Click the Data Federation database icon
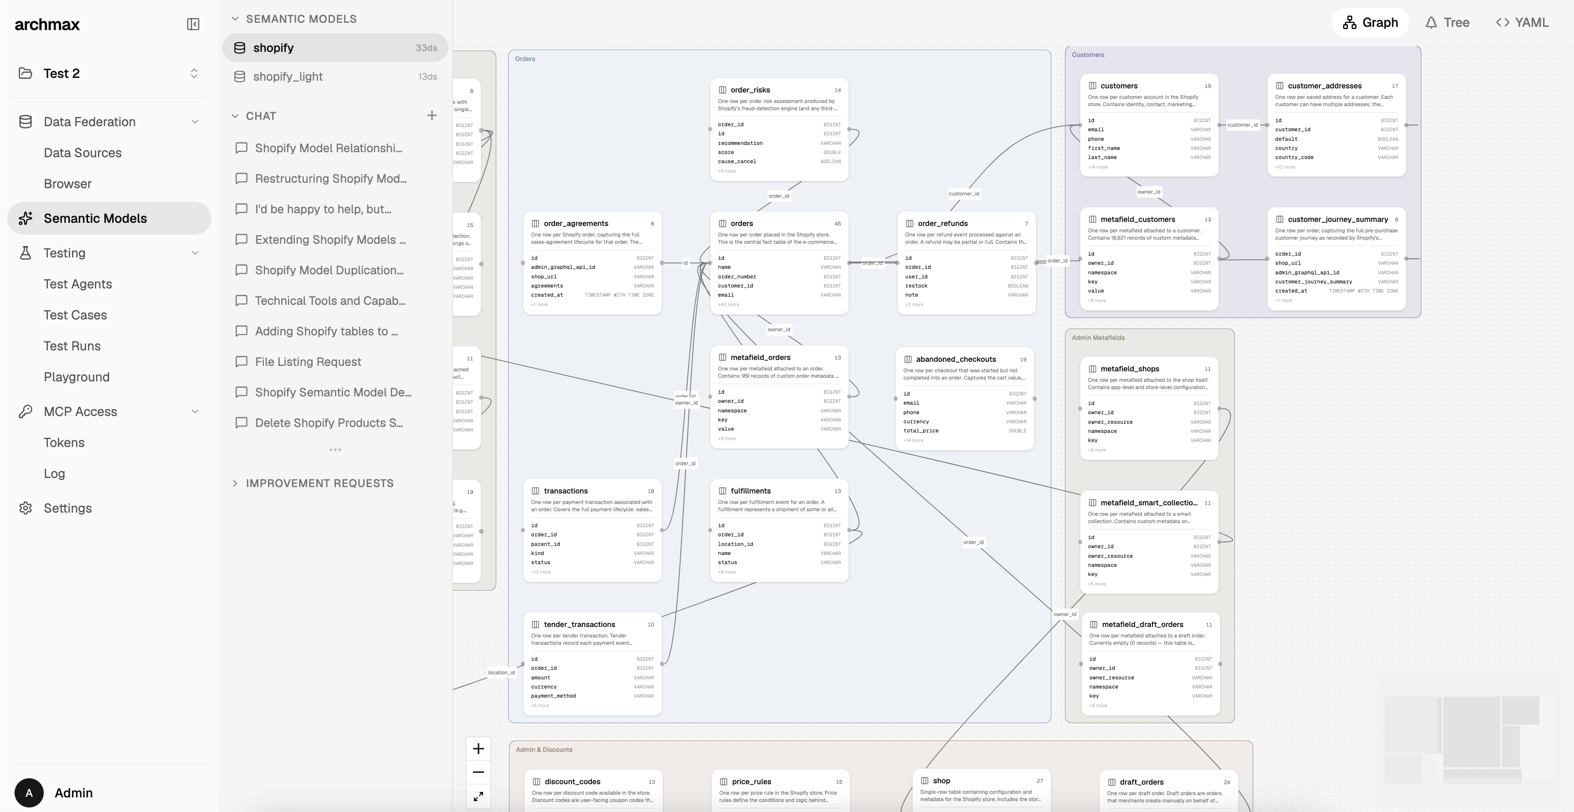The height and width of the screenshot is (812, 1574). tap(25, 122)
